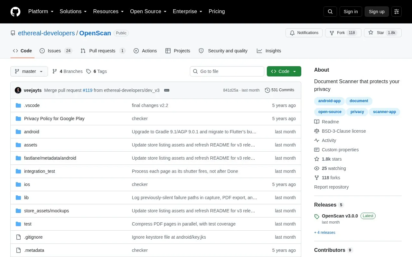Click the .gitignore file icon

click(18, 237)
